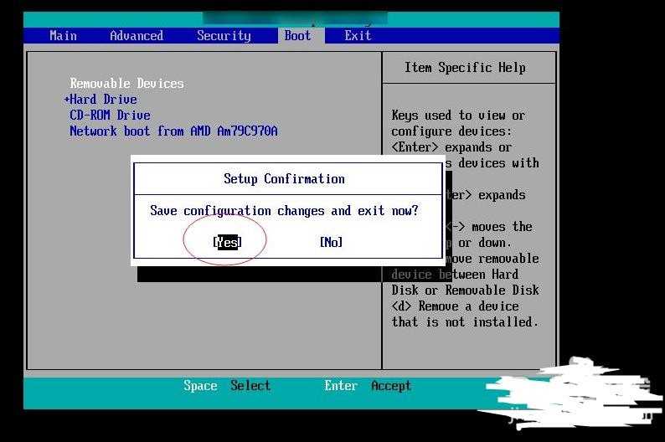Open the Main tab
665x442 pixels.
click(63, 36)
